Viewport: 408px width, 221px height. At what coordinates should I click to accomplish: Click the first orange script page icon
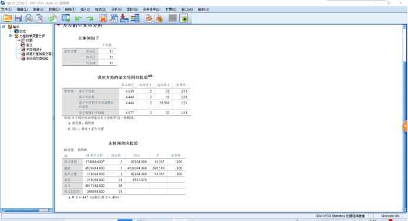tap(149, 18)
